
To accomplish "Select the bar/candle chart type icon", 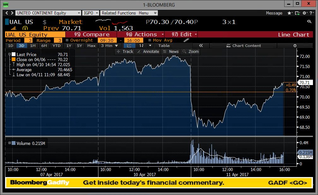I will point(141,46).
